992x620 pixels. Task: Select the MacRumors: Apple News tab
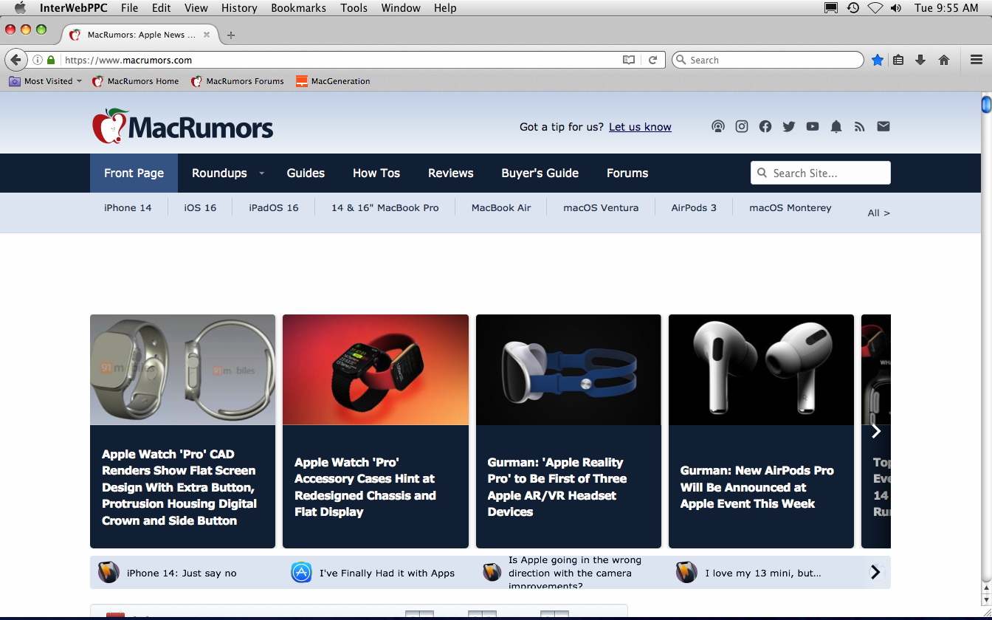[x=140, y=35]
